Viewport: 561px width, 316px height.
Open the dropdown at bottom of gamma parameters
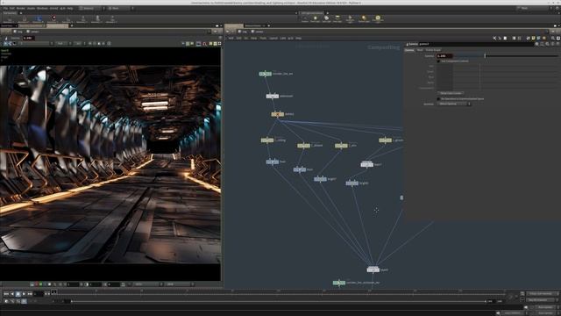(454, 104)
